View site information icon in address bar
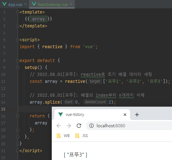 [92, 126]
